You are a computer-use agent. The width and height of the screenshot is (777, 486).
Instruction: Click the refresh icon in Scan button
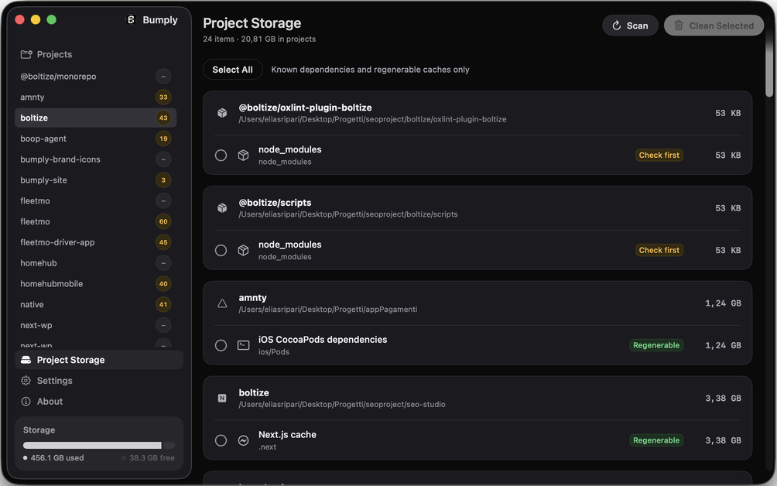(617, 26)
